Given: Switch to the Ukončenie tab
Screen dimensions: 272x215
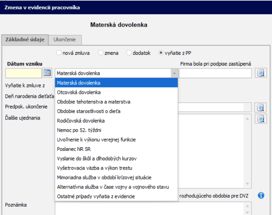Looking at the screenshot, I should tap(65, 40).
